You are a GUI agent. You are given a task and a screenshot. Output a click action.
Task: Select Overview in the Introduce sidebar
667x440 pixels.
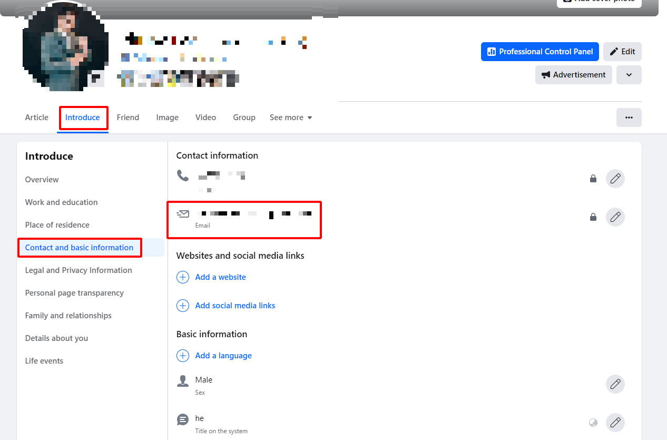(42, 180)
